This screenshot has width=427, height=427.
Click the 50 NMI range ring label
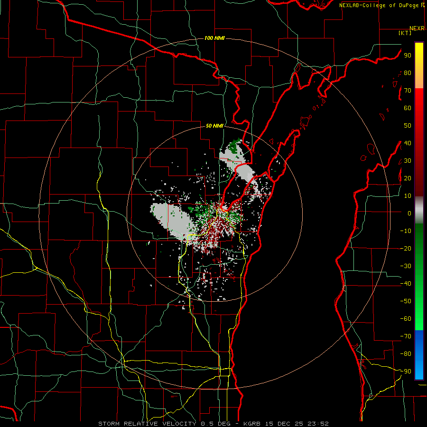(214, 126)
